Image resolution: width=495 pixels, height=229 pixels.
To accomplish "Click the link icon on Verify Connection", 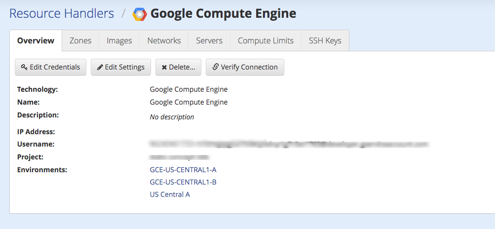I will [x=216, y=67].
